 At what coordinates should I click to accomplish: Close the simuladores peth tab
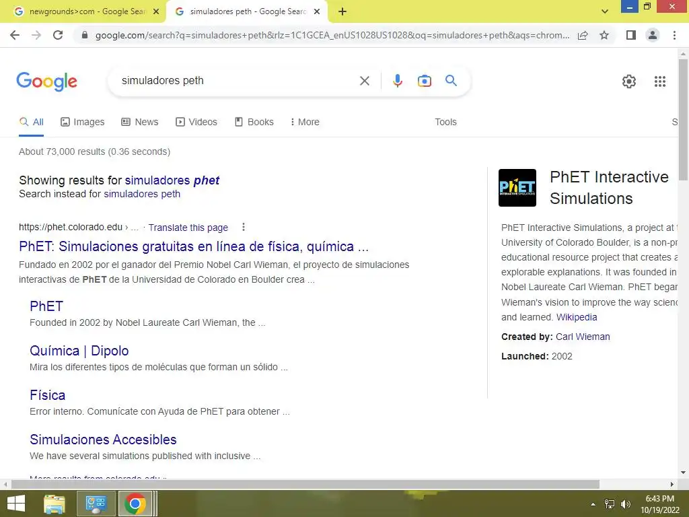click(317, 11)
